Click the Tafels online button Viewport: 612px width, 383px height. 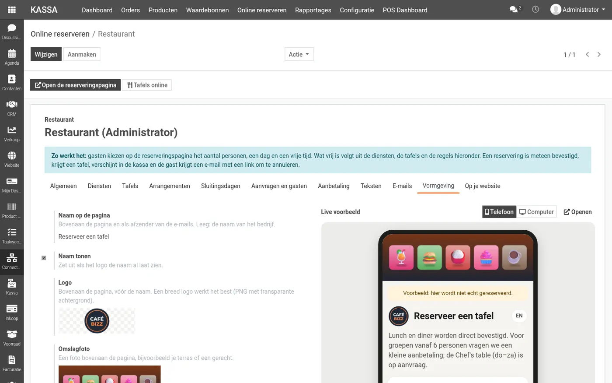click(147, 85)
